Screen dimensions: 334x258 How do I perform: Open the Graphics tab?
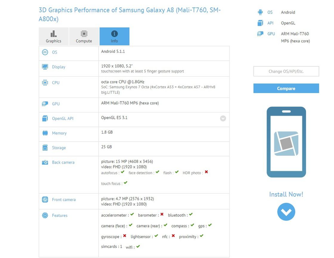(53, 36)
